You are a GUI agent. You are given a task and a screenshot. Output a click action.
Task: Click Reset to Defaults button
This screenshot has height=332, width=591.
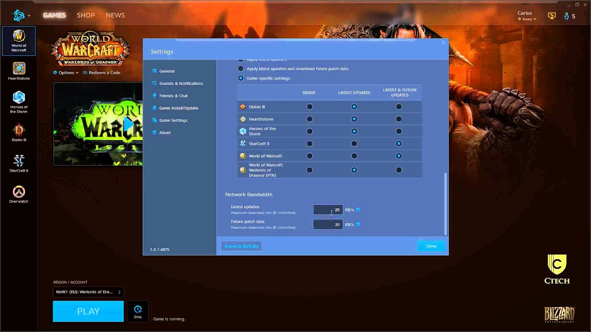click(x=241, y=246)
